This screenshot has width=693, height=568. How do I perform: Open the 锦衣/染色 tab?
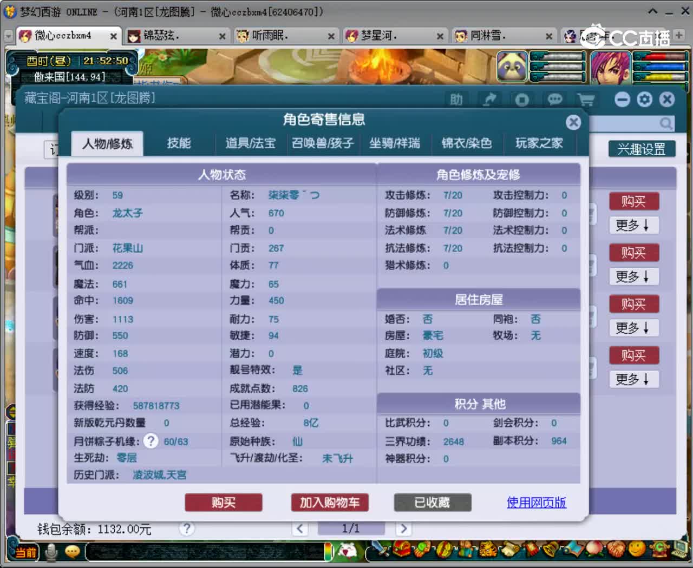tap(467, 143)
